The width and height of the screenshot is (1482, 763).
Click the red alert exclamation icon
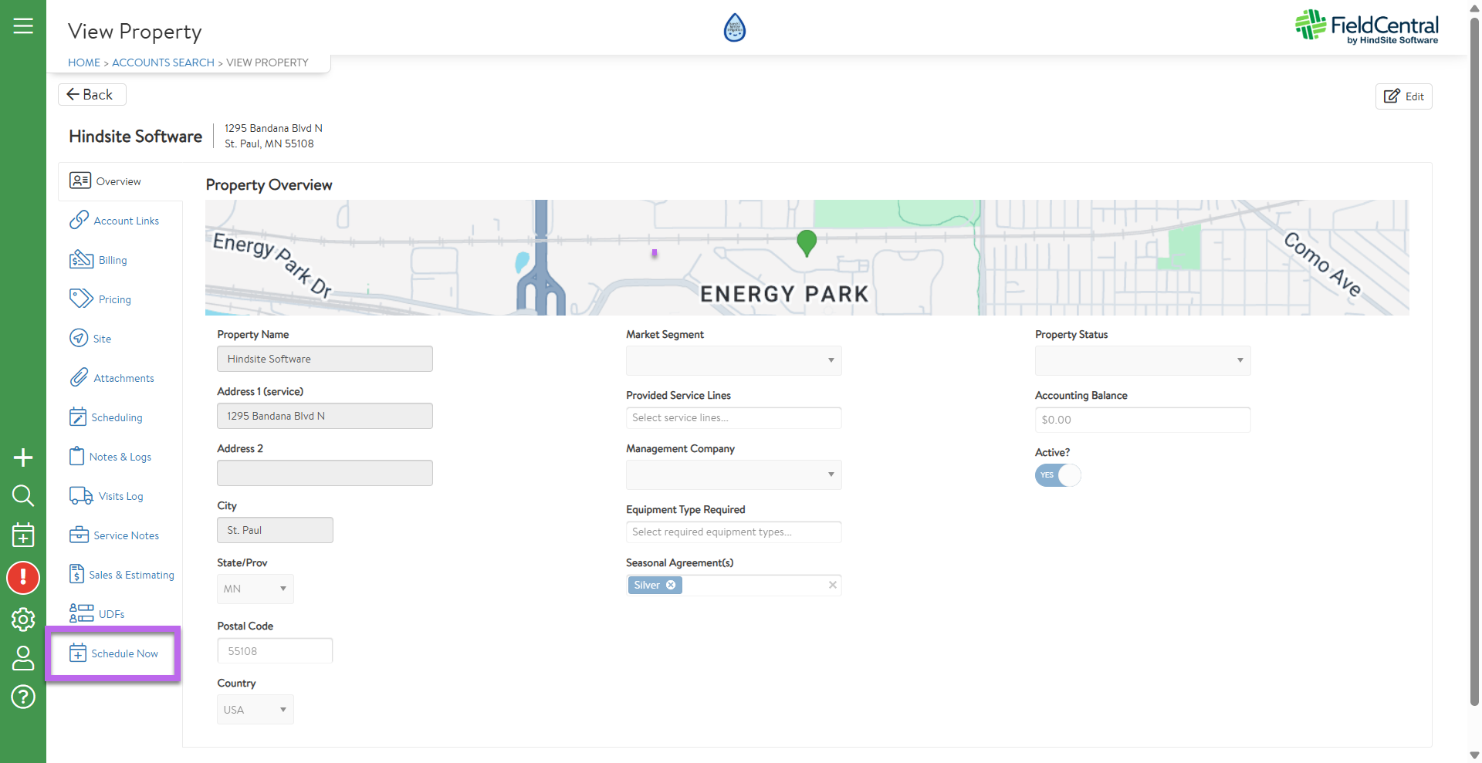point(23,577)
